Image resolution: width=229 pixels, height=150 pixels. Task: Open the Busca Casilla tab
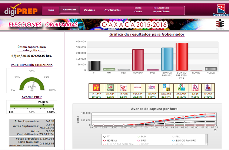tap(138, 10)
